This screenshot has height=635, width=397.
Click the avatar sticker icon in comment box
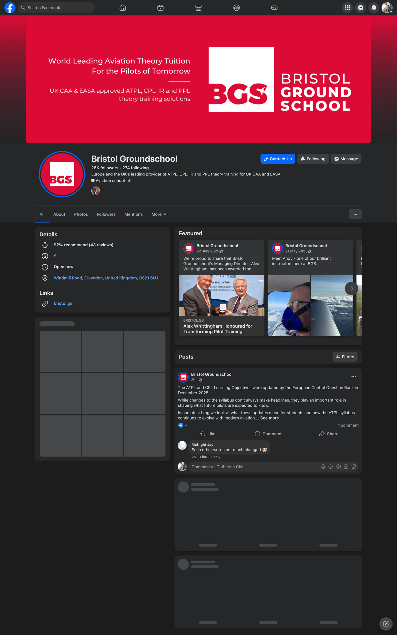click(323, 467)
